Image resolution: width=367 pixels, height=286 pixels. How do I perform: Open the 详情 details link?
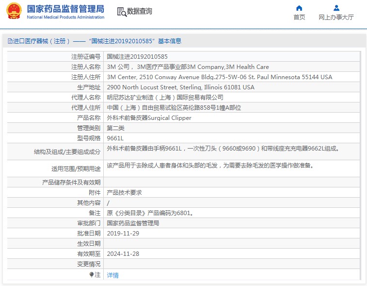112,275
